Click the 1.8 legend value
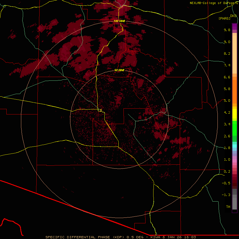Screen dimensions: 239x239 [227, 148]
